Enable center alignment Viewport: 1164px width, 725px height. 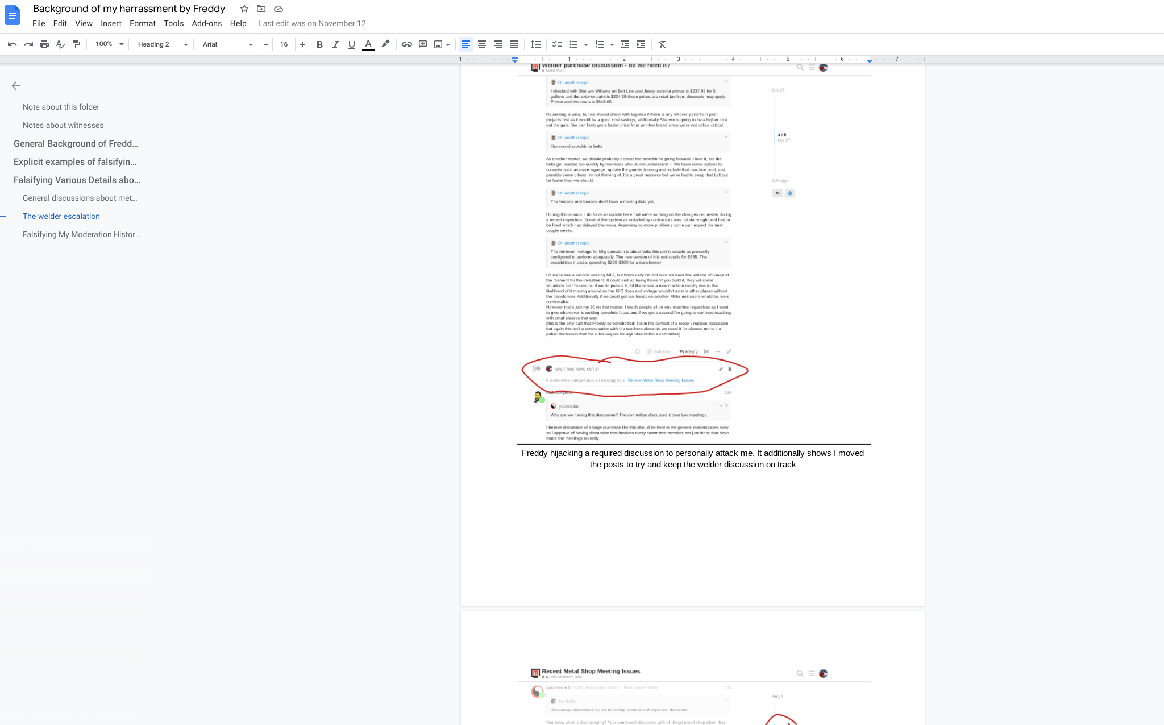point(481,44)
